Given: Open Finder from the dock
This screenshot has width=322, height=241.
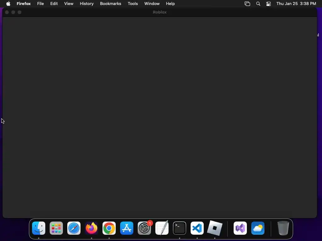Looking at the screenshot, I should click(x=39, y=228).
